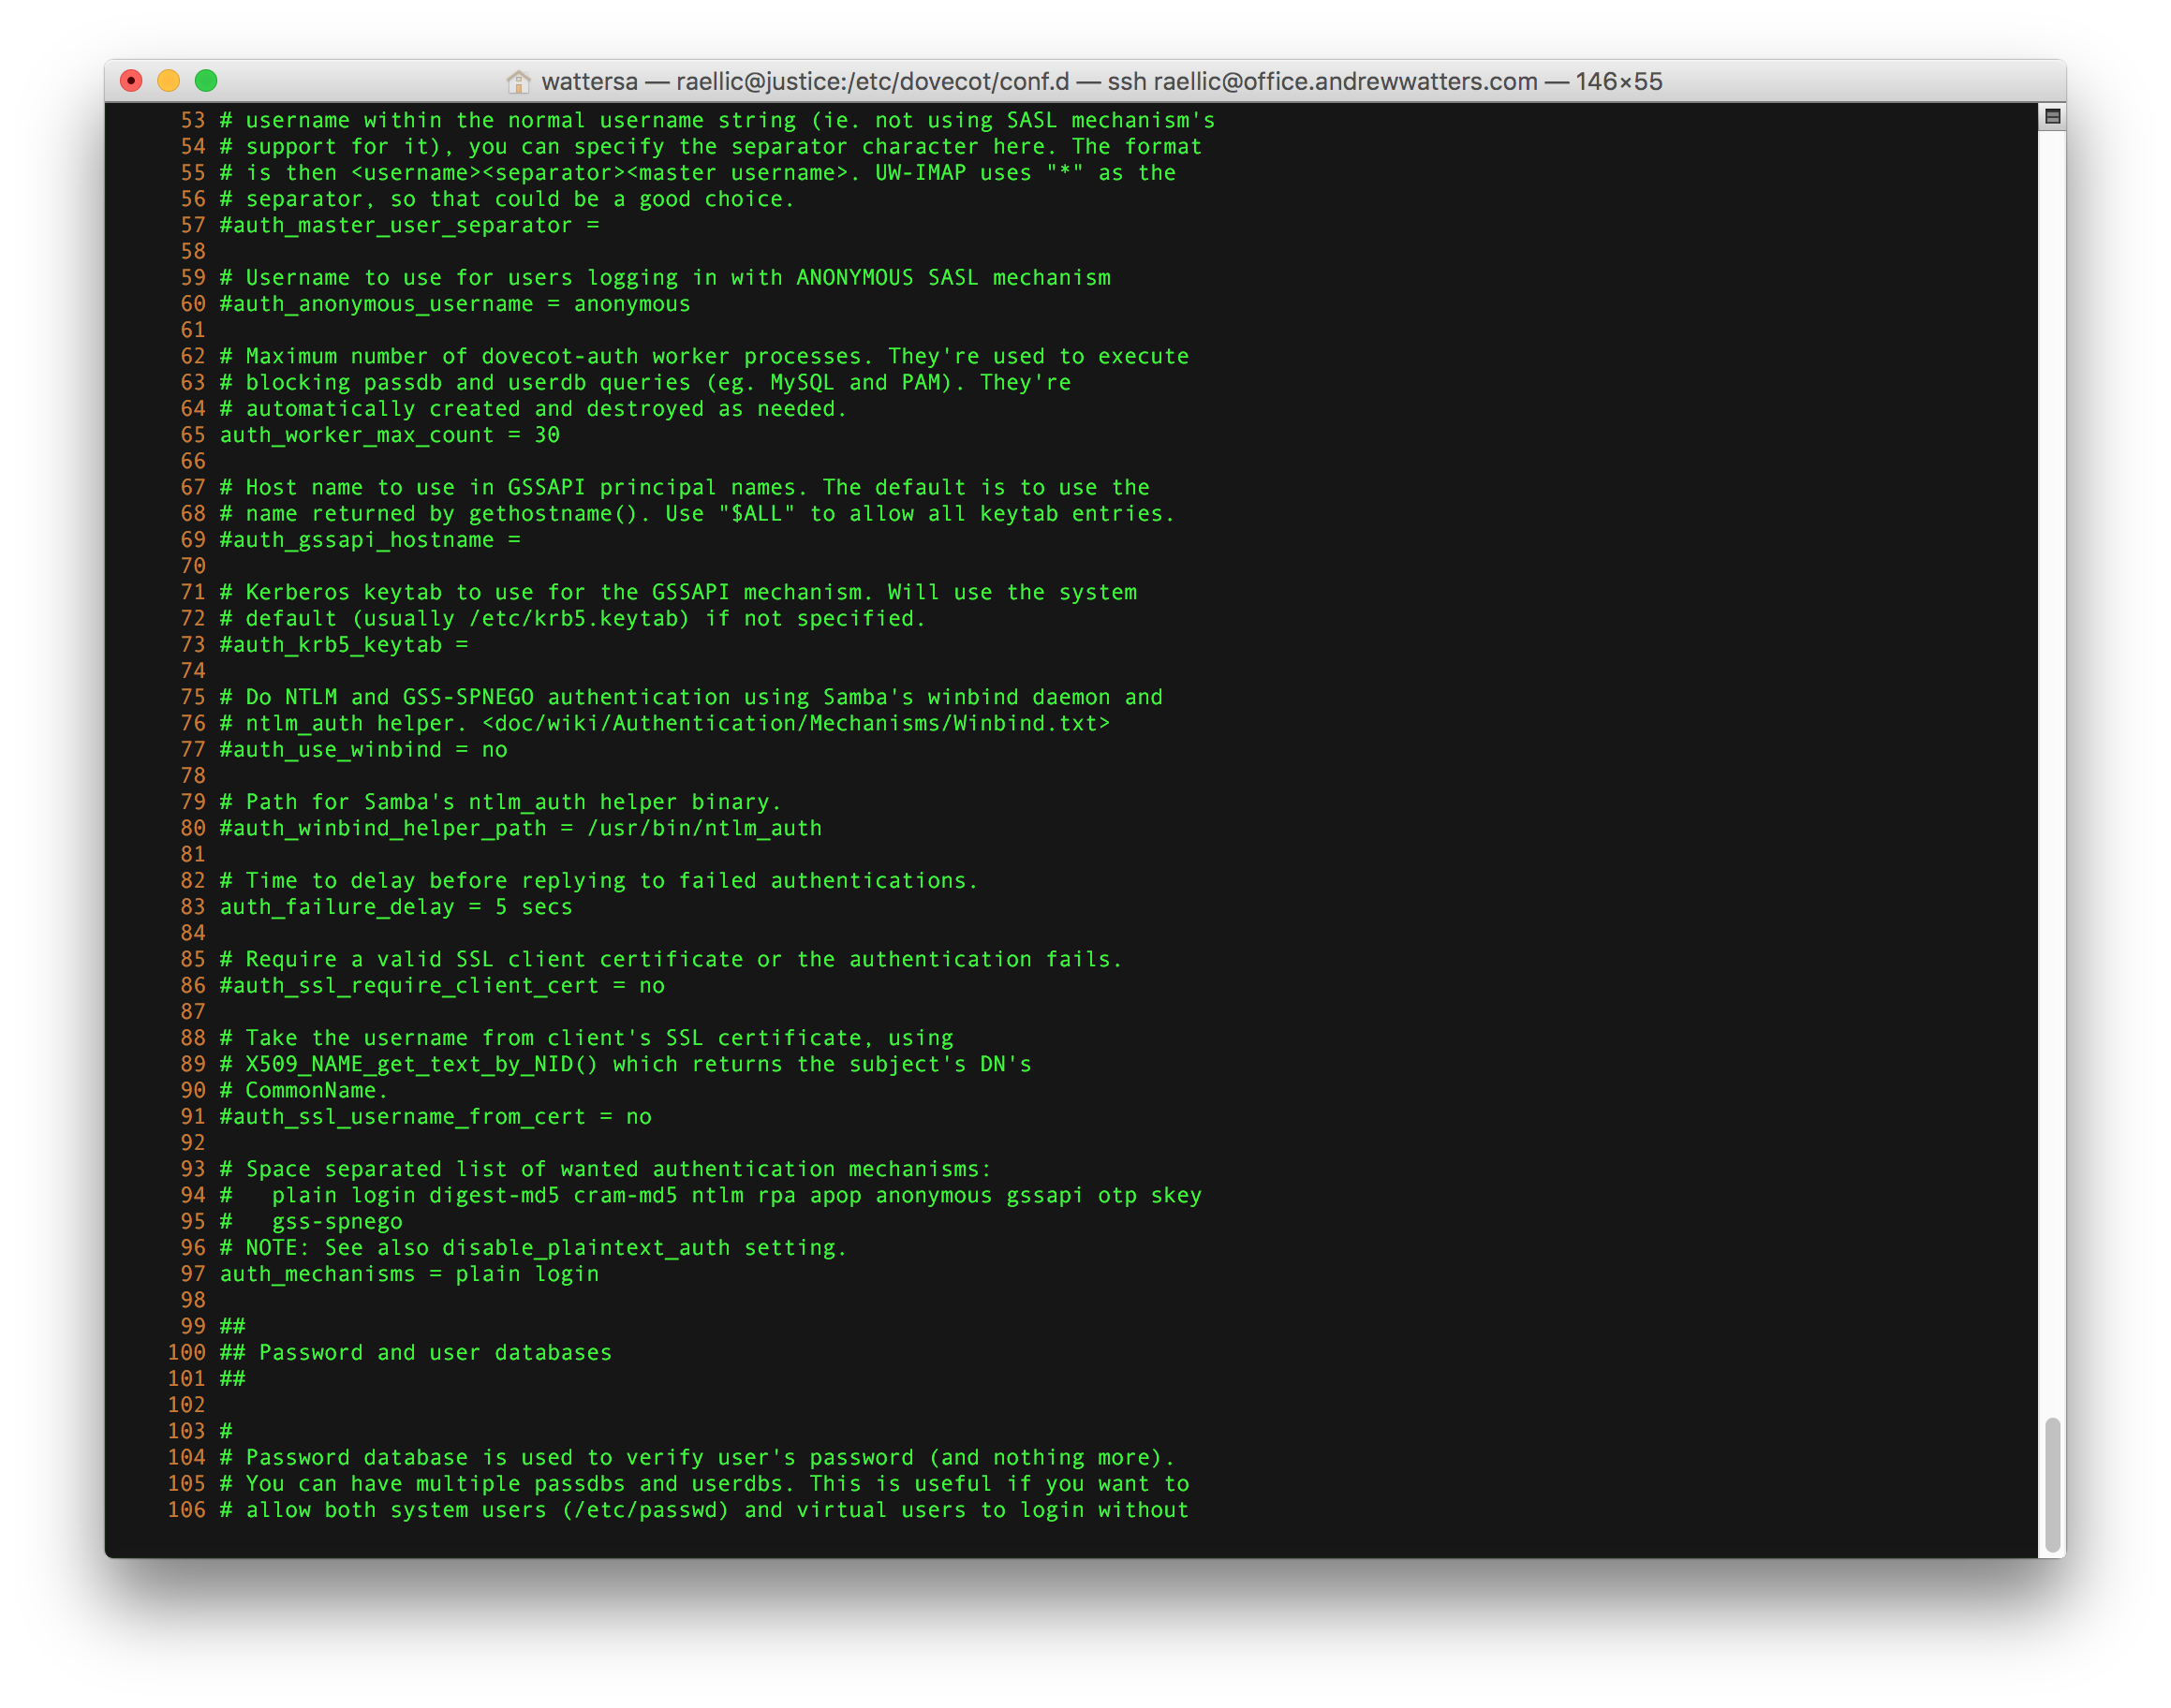Screen dimensions: 2171x1708
Task: Click '# CommonName.' on line 90
Action: point(304,1091)
